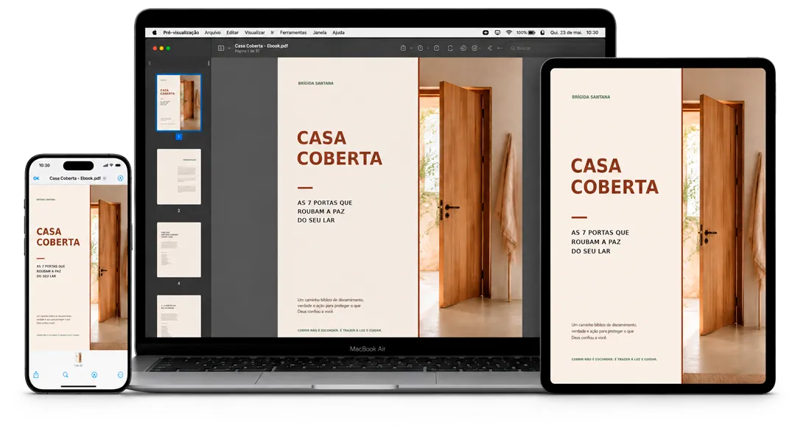Open Control Center icon in menu bar
Viewport: 792px width, 437px height.
pyautogui.click(x=542, y=32)
